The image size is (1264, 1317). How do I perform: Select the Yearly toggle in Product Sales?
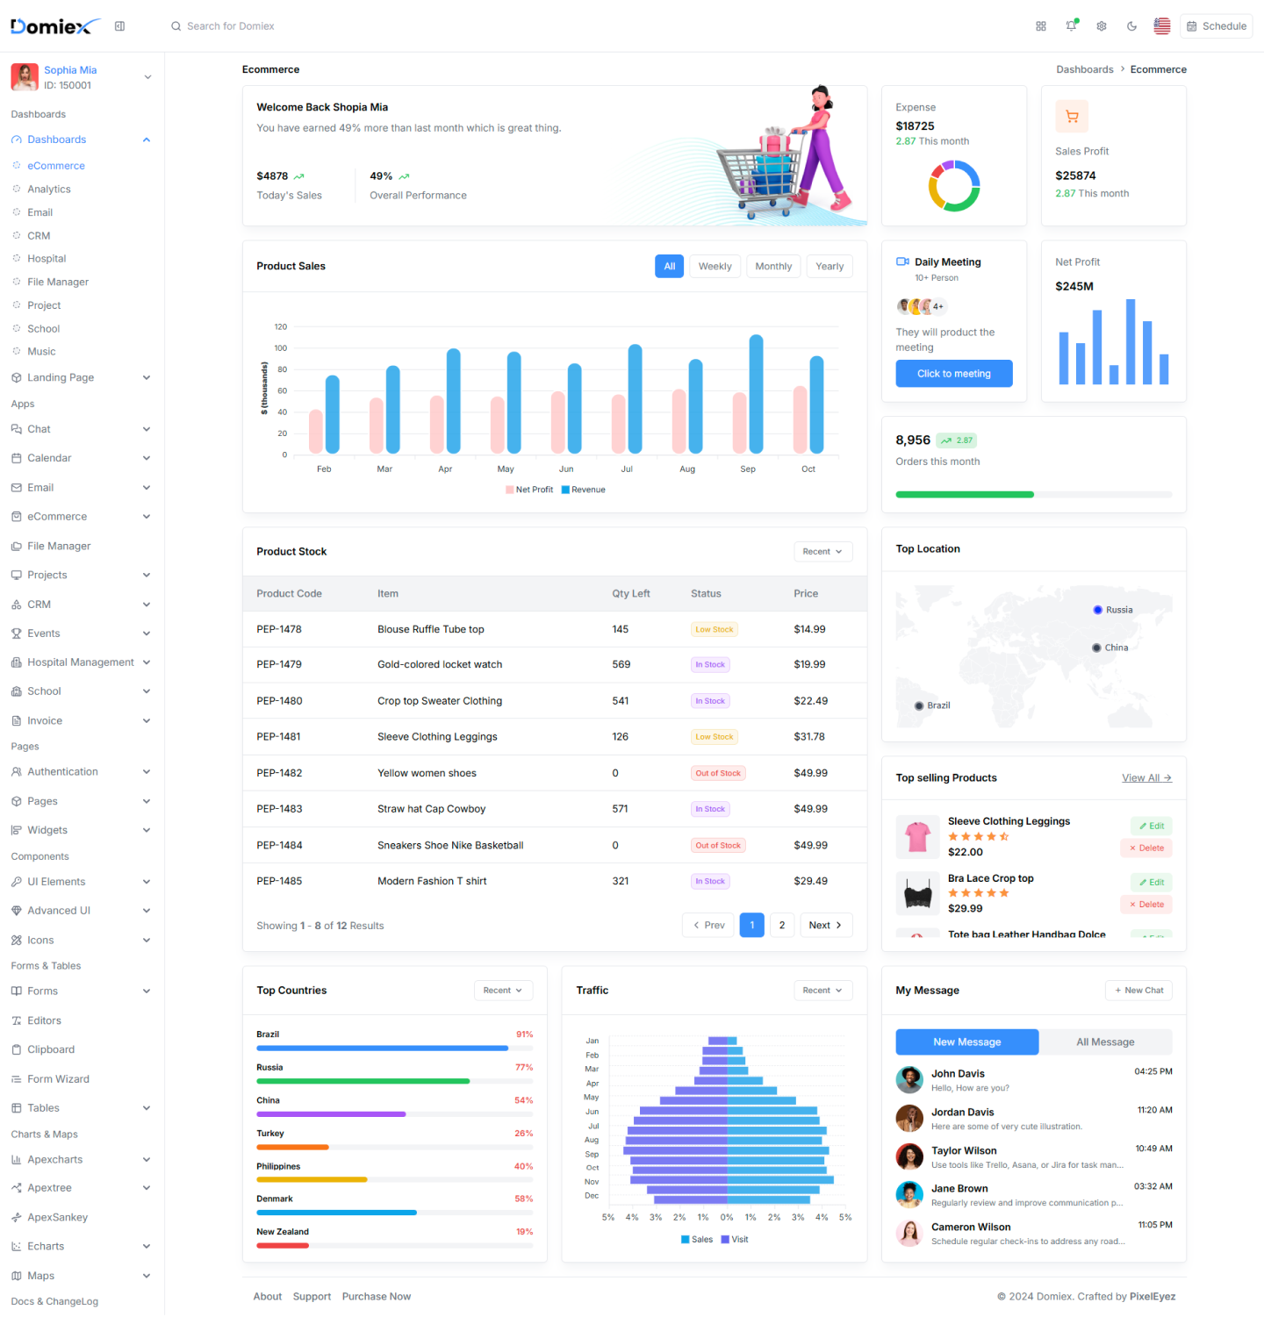point(829,266)
